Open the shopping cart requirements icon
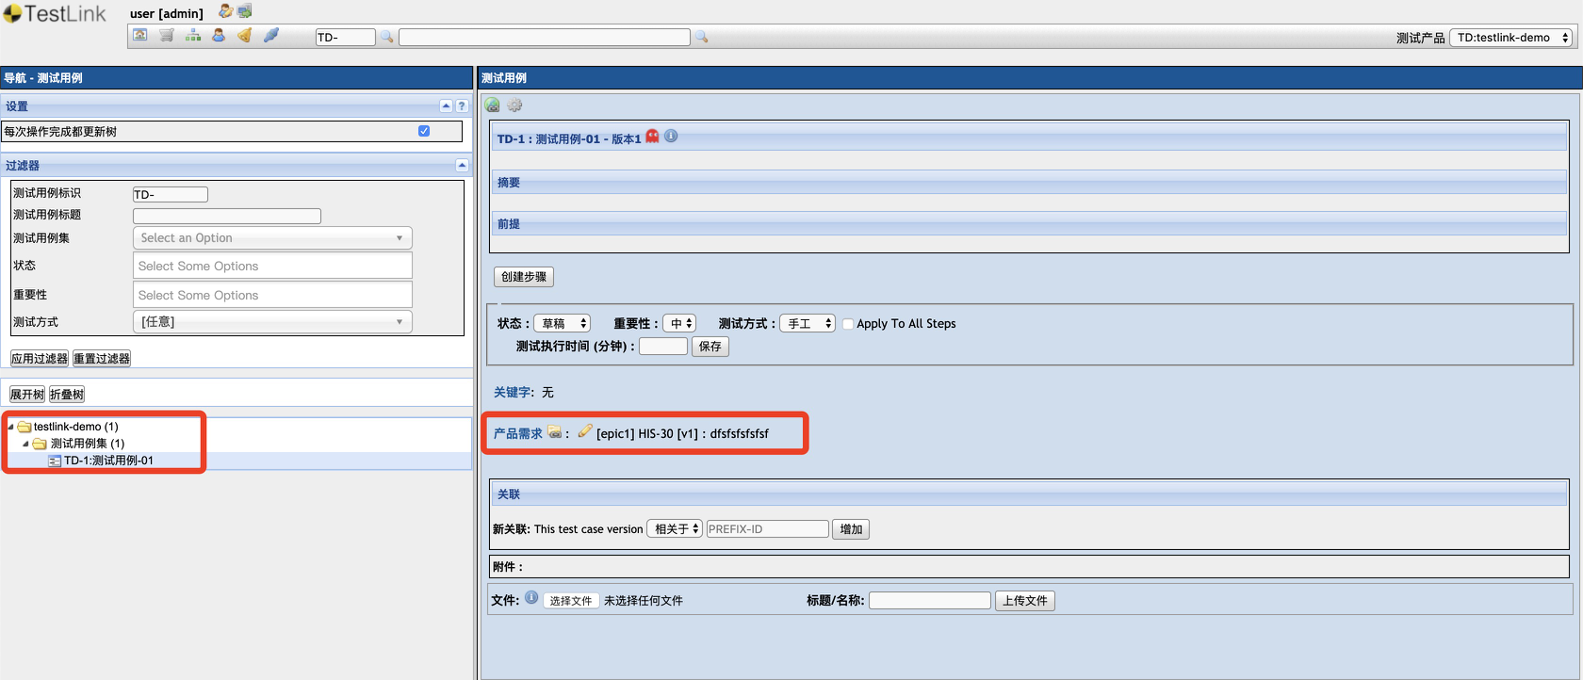 click(167, 36)
